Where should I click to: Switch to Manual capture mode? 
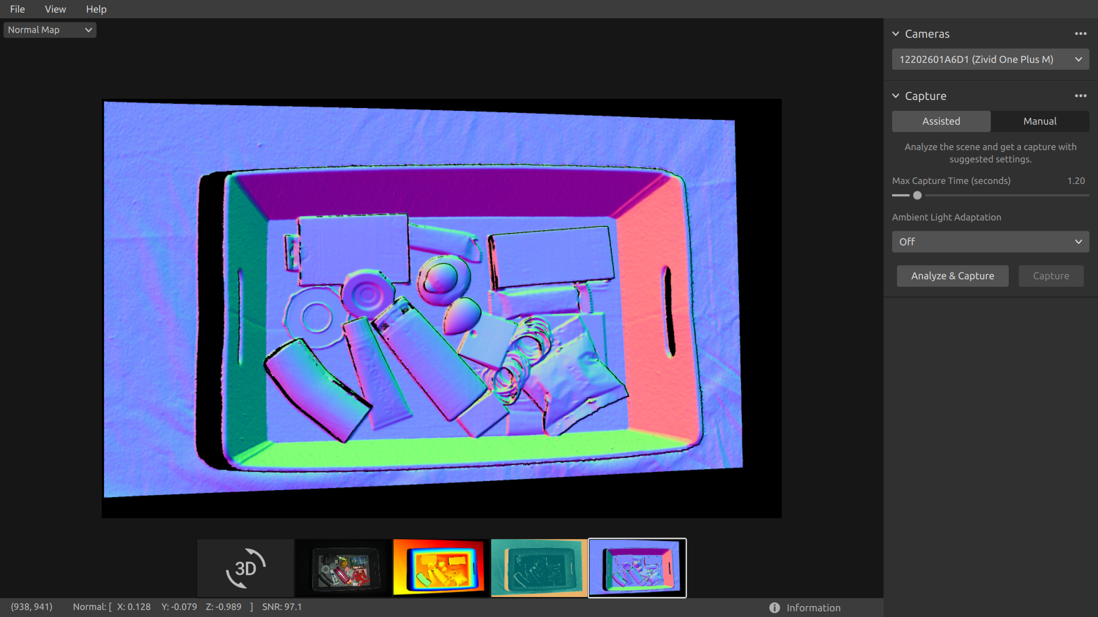(x=1040, y=121)
